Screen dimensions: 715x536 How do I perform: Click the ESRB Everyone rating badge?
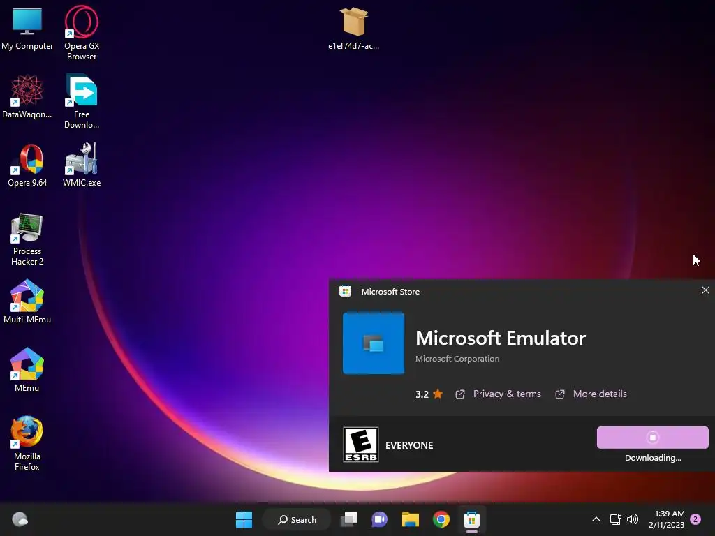[361, 445]
